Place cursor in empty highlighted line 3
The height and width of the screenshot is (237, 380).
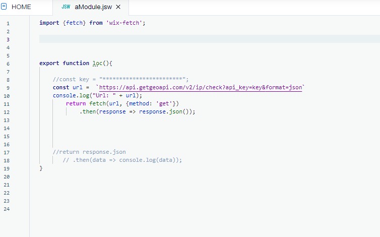[x=209, y=39]
